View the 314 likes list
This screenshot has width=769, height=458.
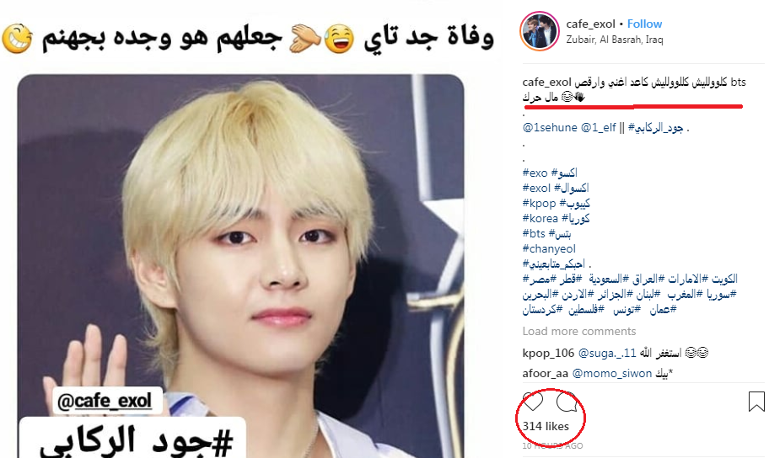[546, 426]
